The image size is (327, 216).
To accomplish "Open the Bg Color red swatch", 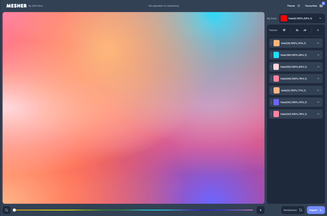I will click(x=284, y=18).
